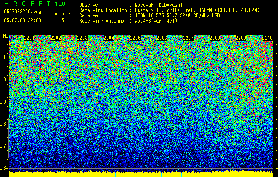Viewport: 278px width, 177px height.
Task: Click the 2204 time marker
Action: [x=109, y=38]
